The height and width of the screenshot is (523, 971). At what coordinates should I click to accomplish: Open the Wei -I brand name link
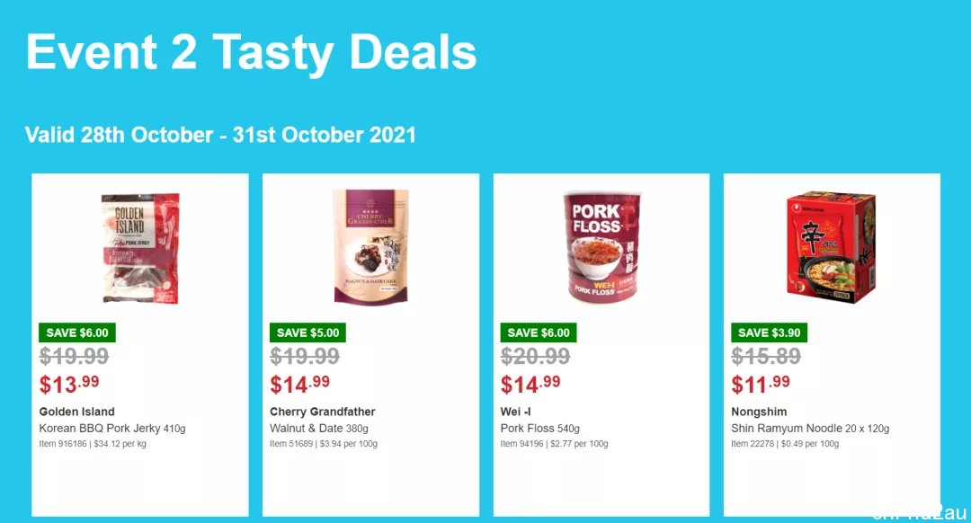click(x=516, y=412)
